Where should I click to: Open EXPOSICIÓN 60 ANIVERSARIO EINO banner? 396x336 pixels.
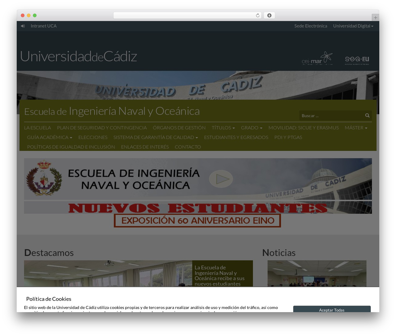tap(197, 220)
